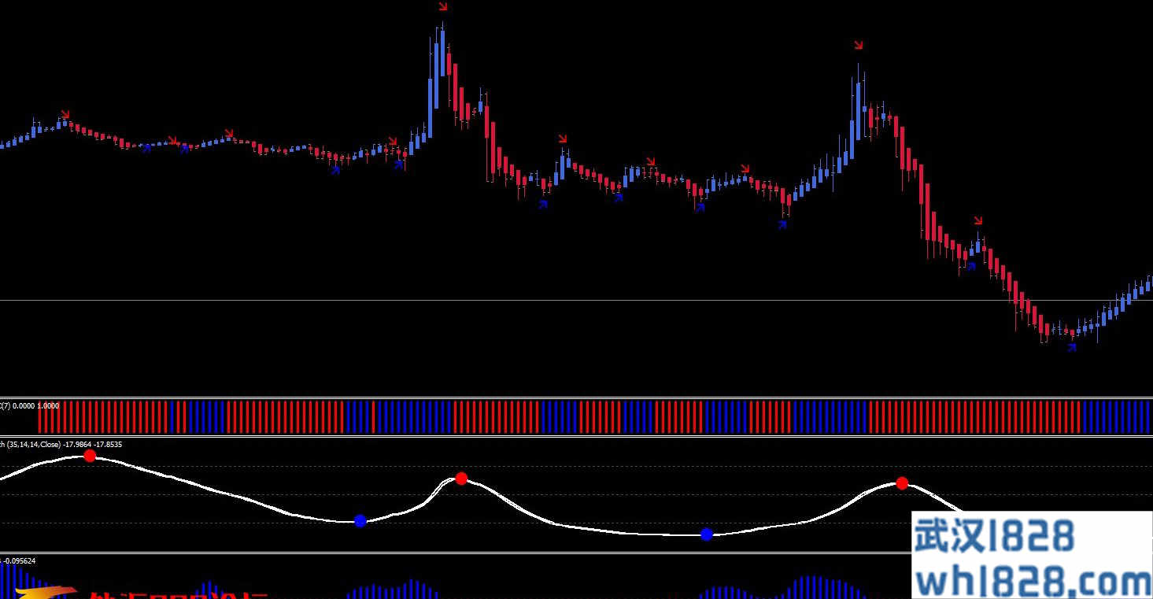Click the left blue dot on the oscillator line

point(360,520)
